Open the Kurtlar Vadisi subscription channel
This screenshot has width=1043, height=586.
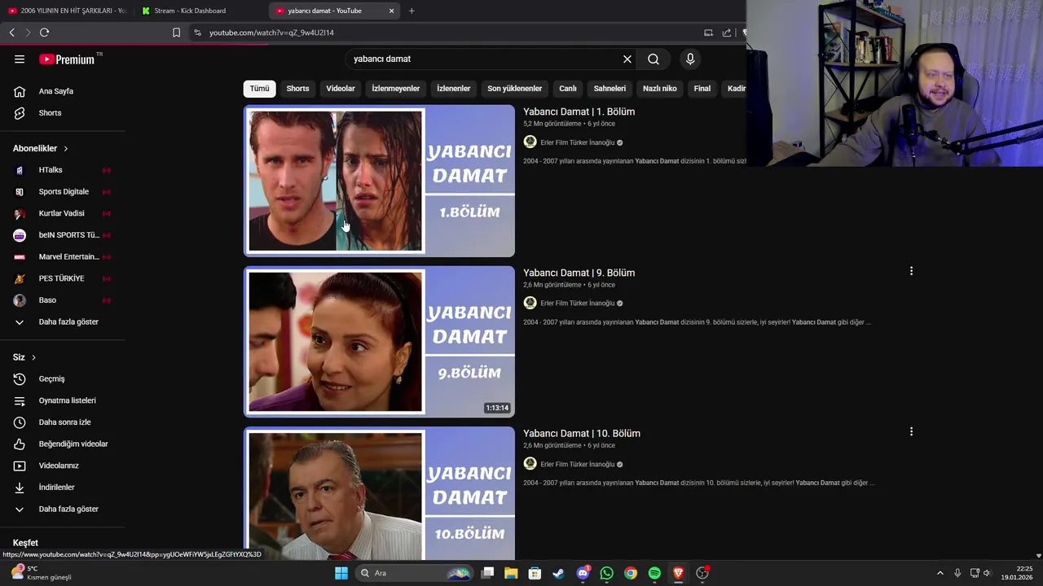coord(63,213)
